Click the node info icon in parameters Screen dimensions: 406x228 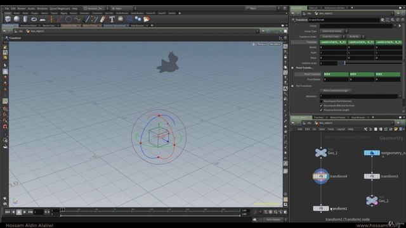pyautogui.click(x=398, y=20)
